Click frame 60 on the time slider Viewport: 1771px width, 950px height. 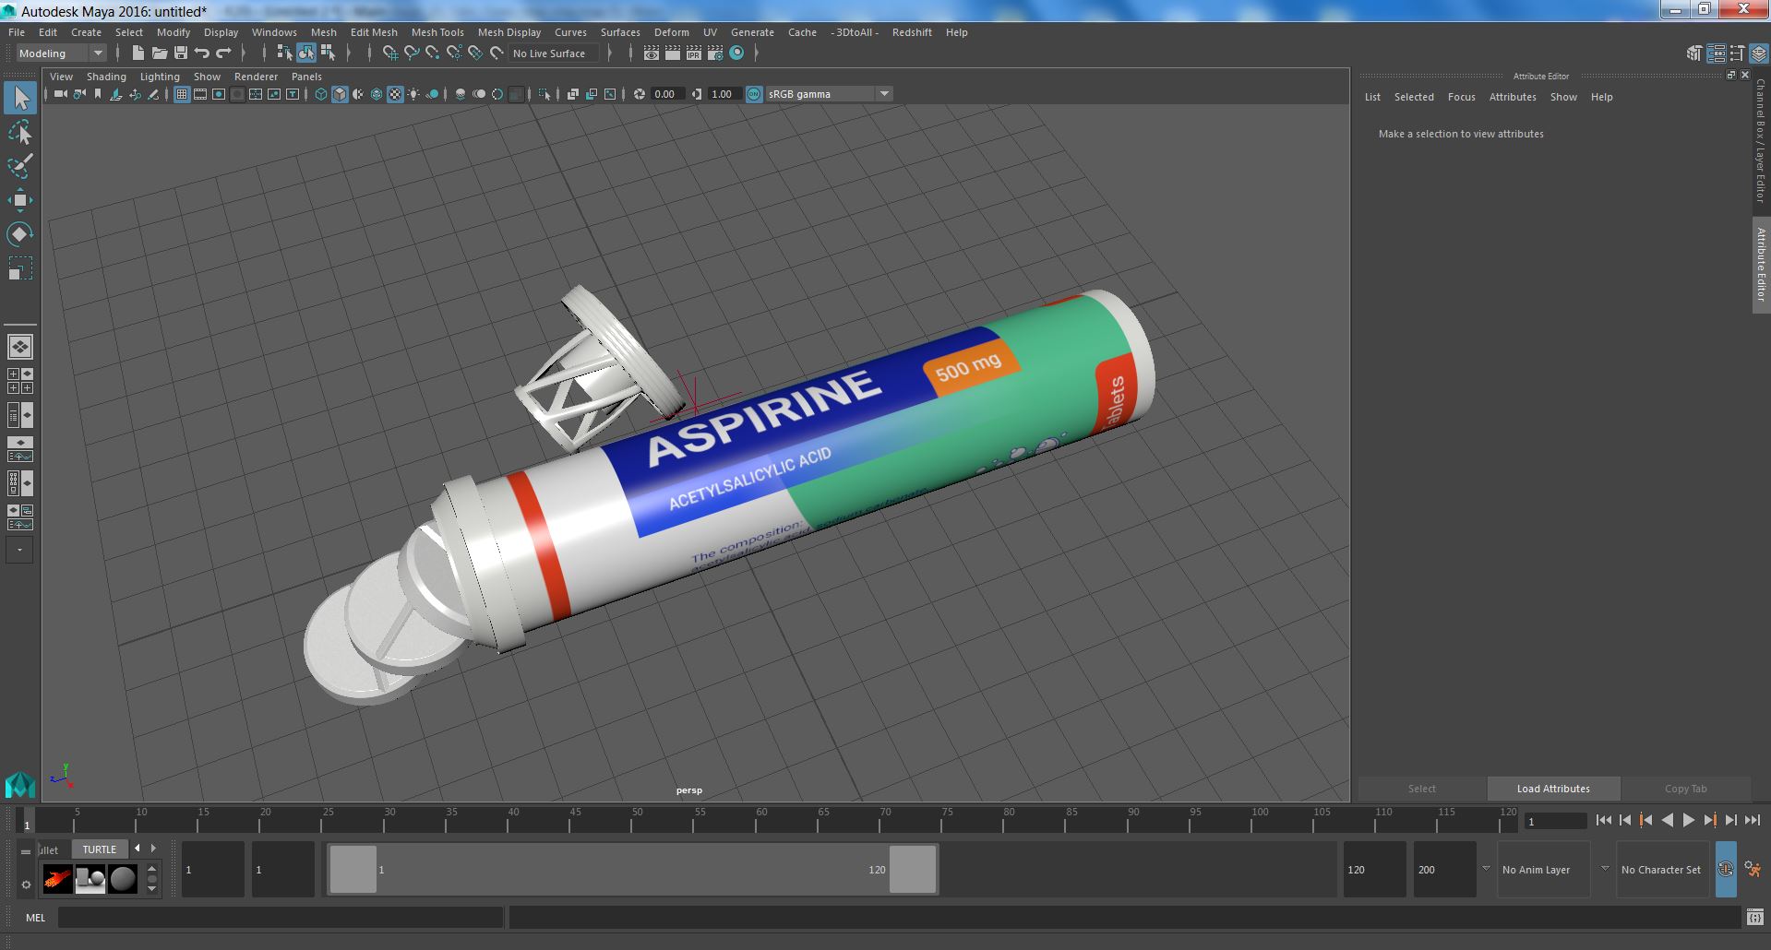click(x=761, y=821)
